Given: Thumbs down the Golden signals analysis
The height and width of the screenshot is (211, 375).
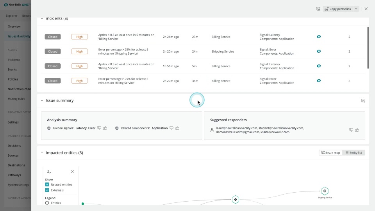Looking at the screenshot, I should coord(99,128).
